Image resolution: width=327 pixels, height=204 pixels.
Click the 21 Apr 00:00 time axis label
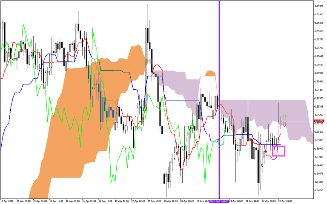236,201
